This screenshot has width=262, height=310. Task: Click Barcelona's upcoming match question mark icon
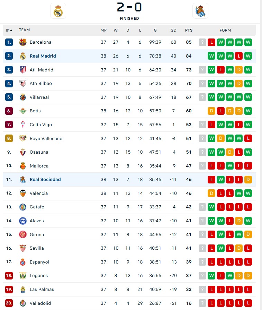pos(202,42)
